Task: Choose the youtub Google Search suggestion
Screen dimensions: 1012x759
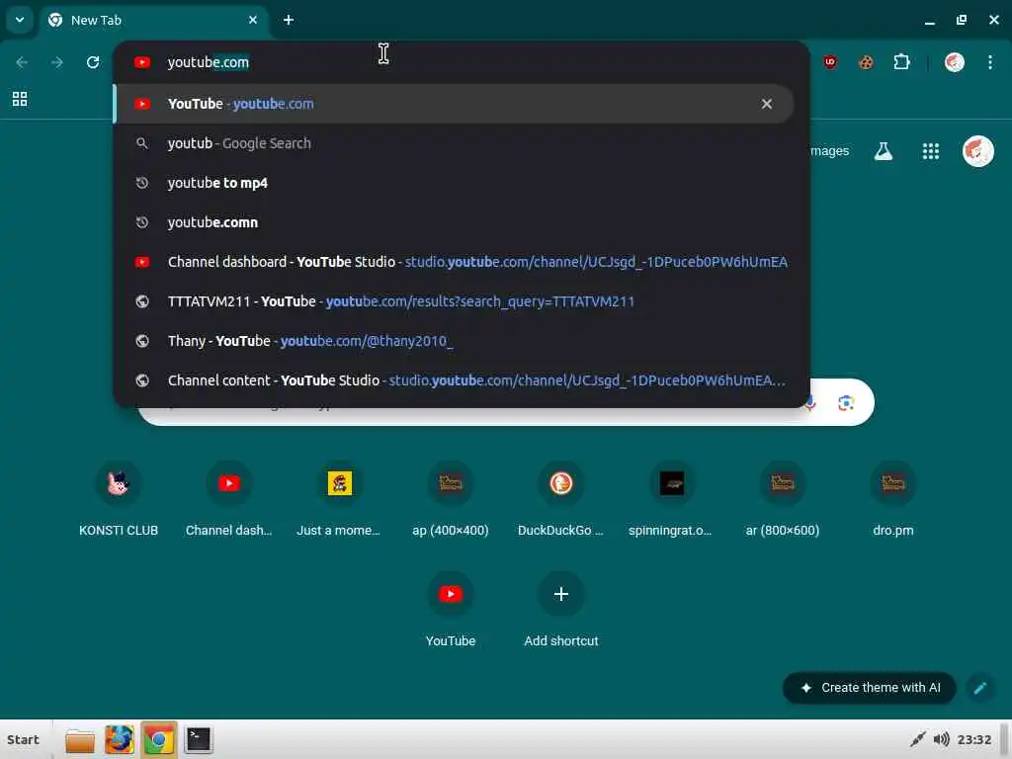Action: 461,143
